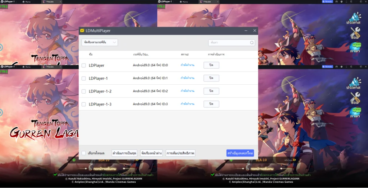Click the LDMultiPlayer yellow logo icon
Screen dimensions: 368x188
82,31
